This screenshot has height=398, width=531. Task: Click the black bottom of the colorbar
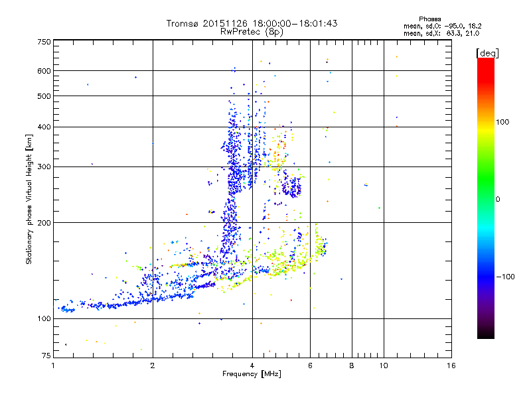(x=486, y=334)
